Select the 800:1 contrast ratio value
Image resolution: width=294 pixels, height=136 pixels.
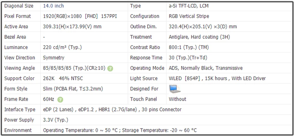click(x=188, y=47)
